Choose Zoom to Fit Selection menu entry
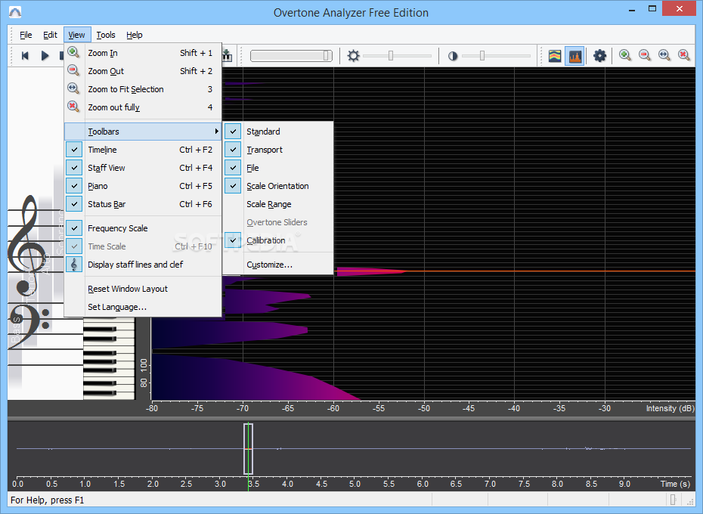Viewport: 703px width, 514px height. click(143, 88)
